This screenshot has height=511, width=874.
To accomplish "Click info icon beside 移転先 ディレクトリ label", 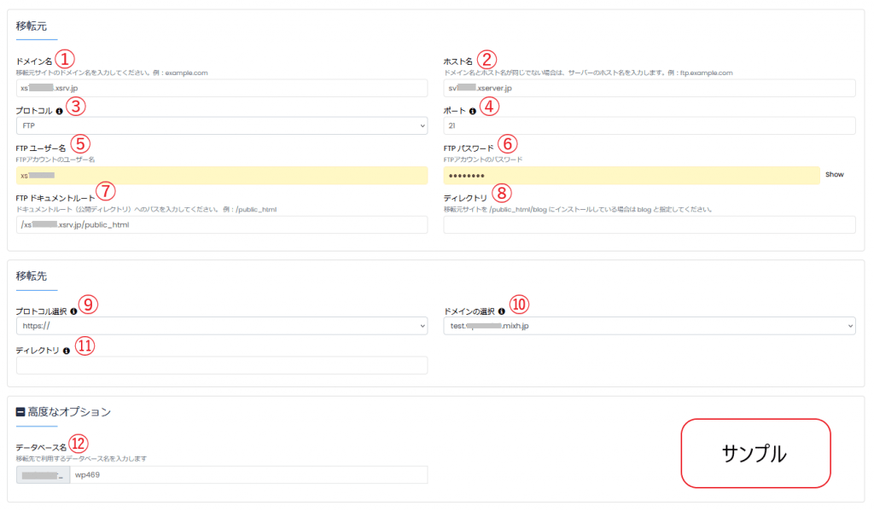I will pyautogui.click(x=67, y=351).
